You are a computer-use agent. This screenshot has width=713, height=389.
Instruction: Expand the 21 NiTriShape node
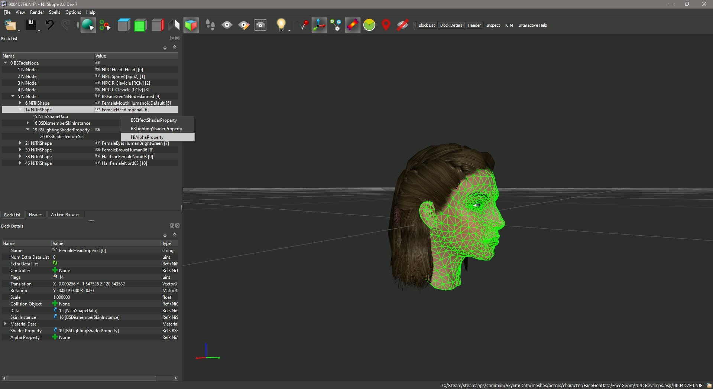(x=20, y=143)
